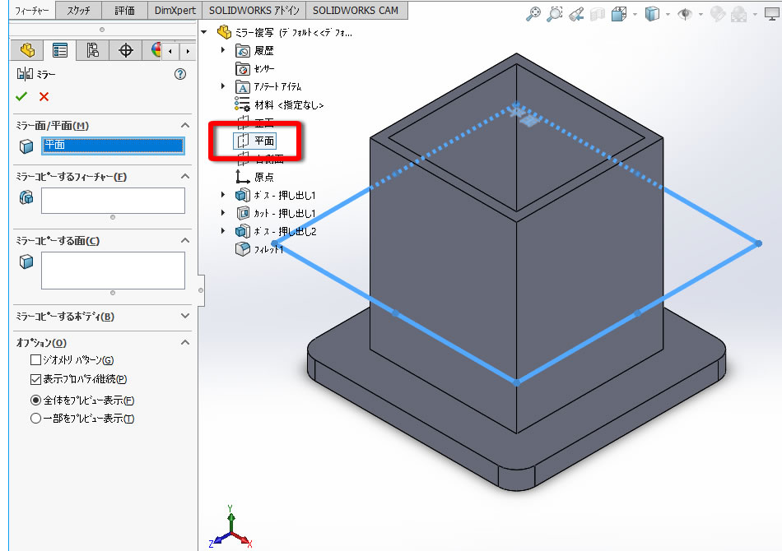The height and width of the screenshot is (551, 782).
Task: Open the ミラー help question-mark icon
Action: (x=180, y=74)
